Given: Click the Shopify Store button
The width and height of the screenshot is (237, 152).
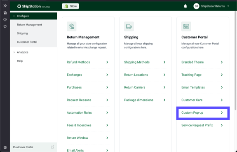Looking at the screenshot, I should [70, 6].
